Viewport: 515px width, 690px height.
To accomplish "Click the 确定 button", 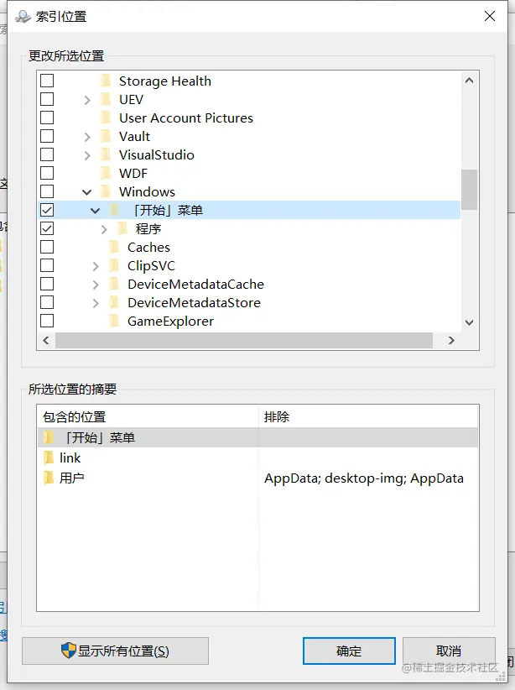I will pos(349,651).
